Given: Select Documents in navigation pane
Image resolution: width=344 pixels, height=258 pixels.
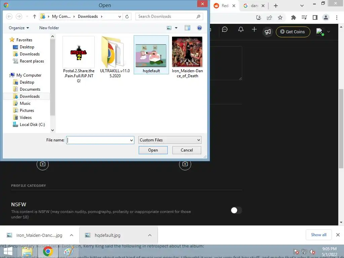Looking at the screenshot, I should (x=30, y=89).
